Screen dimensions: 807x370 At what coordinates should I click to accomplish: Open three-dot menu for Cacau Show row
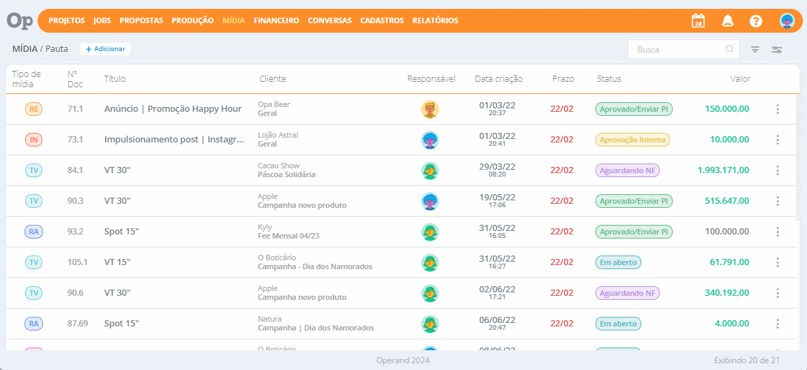(778, 170)
